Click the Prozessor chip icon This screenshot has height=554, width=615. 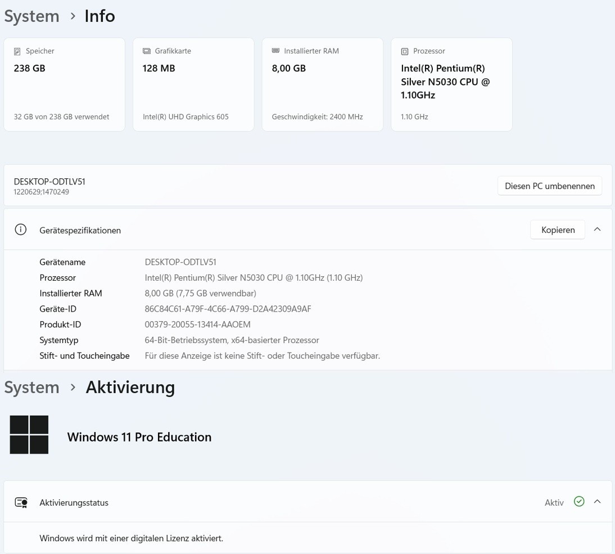pyautogui.click(x=405, y=51)
